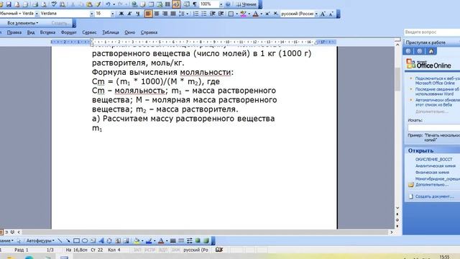Open the recent document Аналитическая химия

[x=436, y=166]
